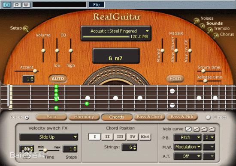Open the Slide Up FX dropdown
Screen dimensions: 236x166
point(49,137)
